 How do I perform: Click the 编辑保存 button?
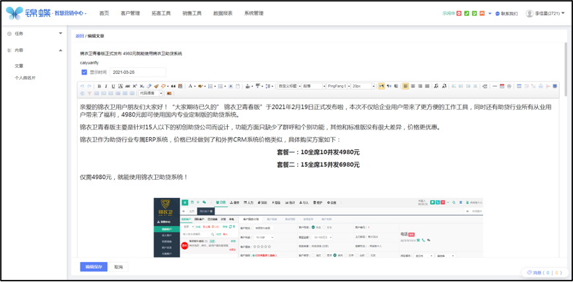pyautogui.click(x=94, y=267)
